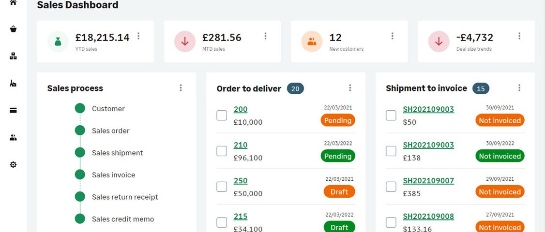Click the MTD sales down arrow icon
The width and height of the screenshot is (545, 232).
point(185,42)
